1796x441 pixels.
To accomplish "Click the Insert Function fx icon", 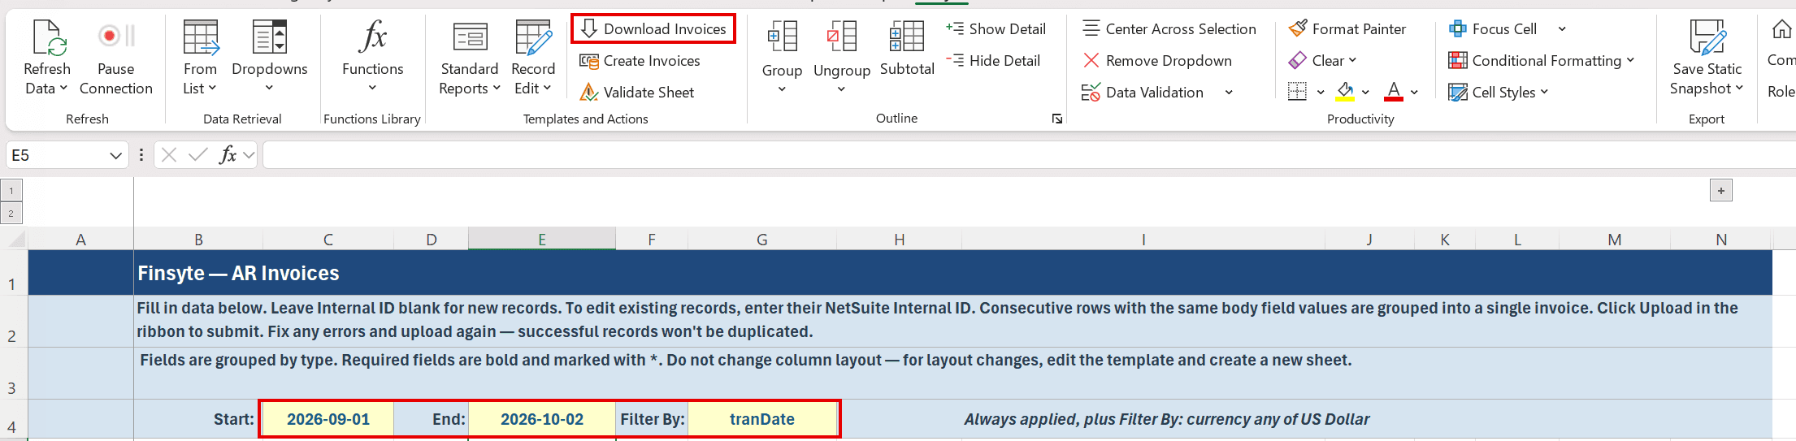I will 228,154.
